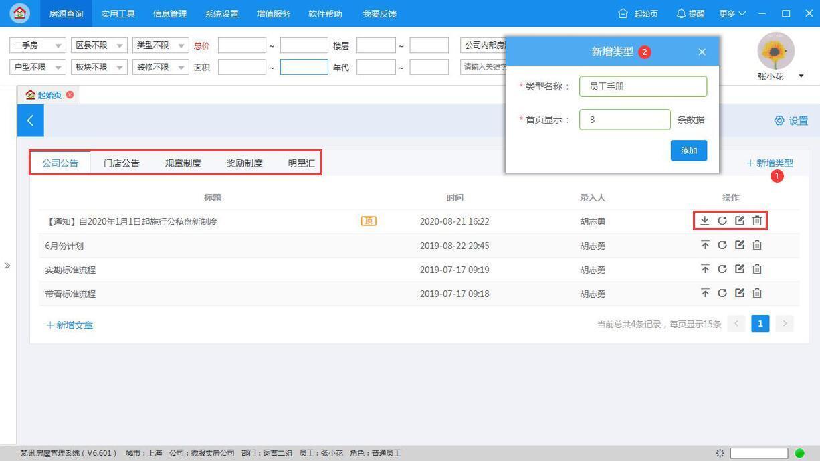This screenshot has height=461, width=820.
Task: Select page 1 in the pagination
Action: pyautogui.click(x=760, y=323)
